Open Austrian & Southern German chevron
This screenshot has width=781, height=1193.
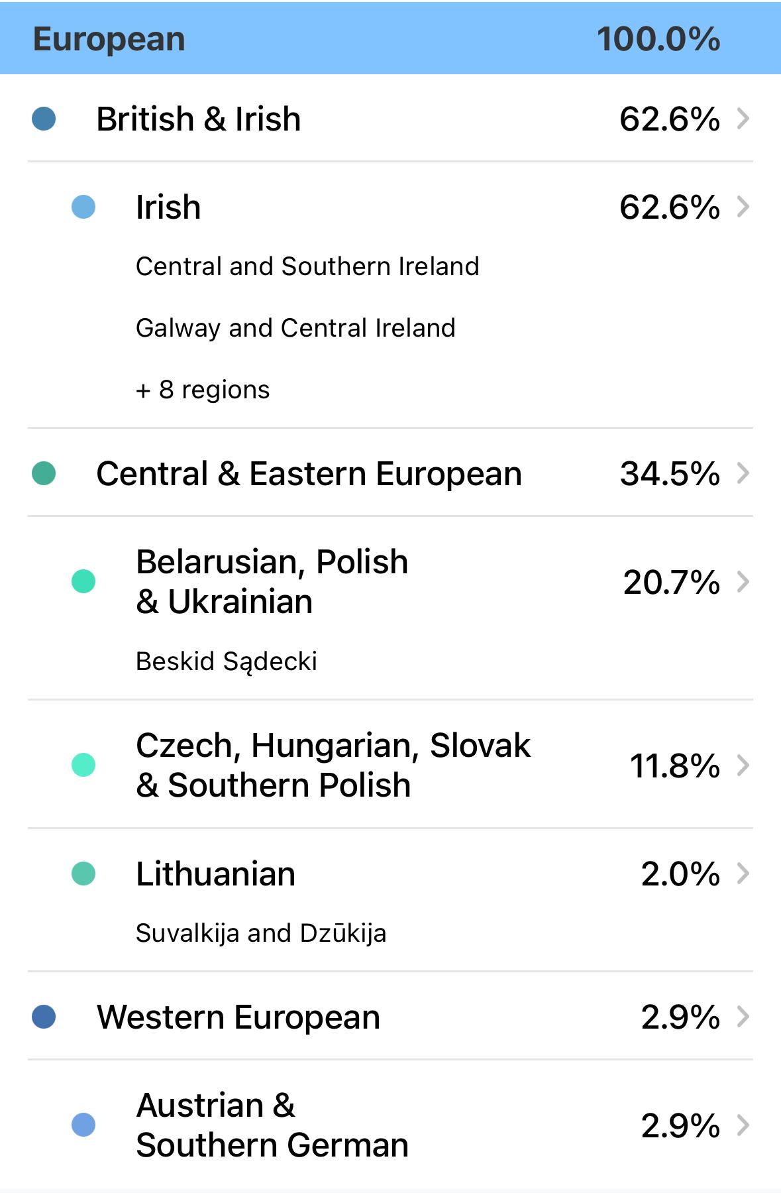click(x=743, y=1125)
